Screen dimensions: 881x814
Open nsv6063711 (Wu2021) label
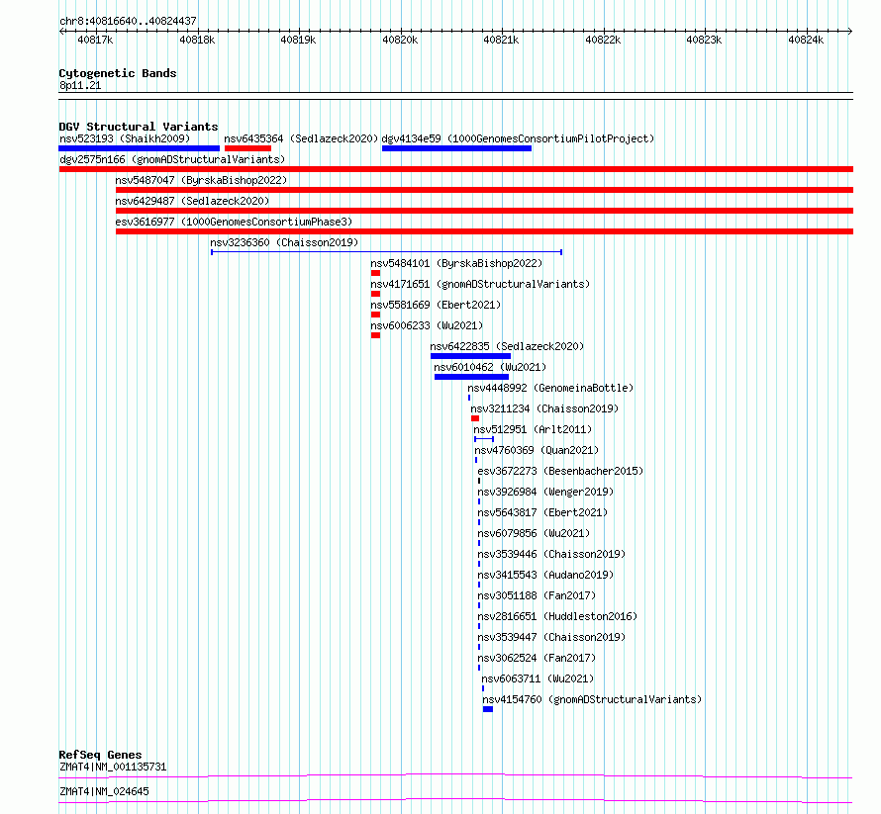pos(538,678)
